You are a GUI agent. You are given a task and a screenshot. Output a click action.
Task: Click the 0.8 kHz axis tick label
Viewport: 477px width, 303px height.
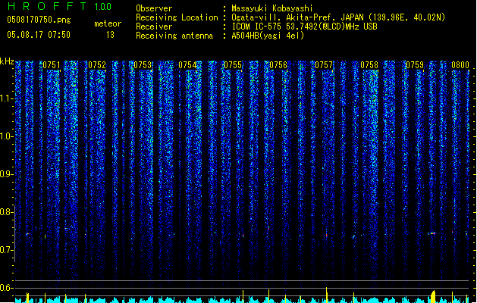click(x=6, y=212)
